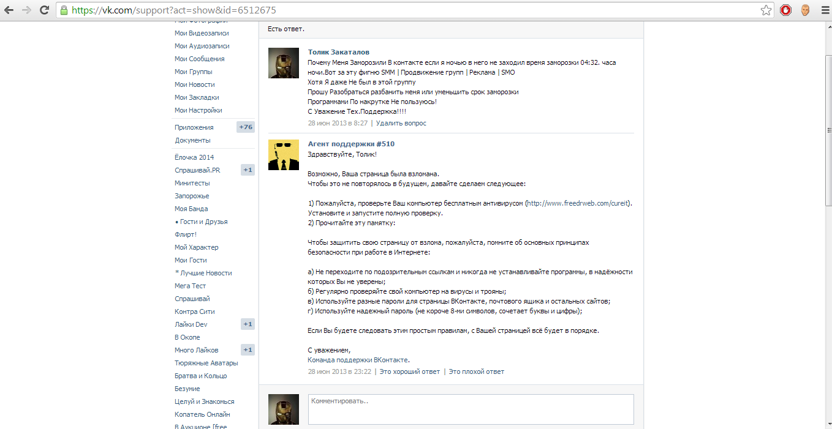Click the +1 badge beside Много Лайков
The width and height of the screenshot is (832, 429).
248,350
